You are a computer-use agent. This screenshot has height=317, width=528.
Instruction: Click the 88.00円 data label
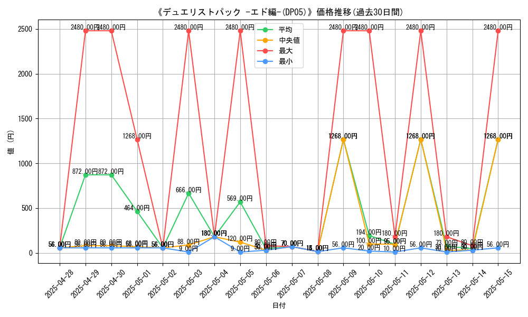click(188, 241)
